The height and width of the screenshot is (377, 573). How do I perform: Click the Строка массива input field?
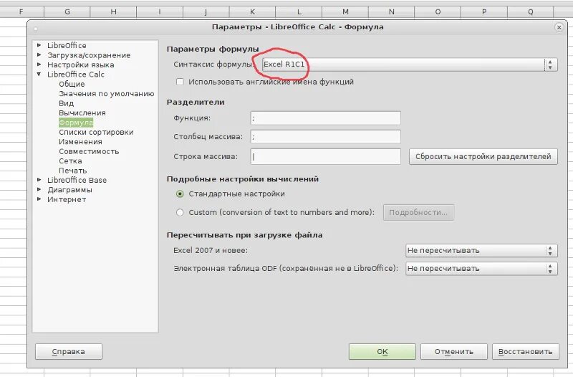[326, 156]
